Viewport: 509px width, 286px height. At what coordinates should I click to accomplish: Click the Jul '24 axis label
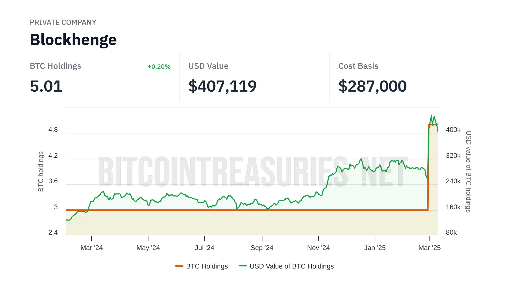[204, 248]
